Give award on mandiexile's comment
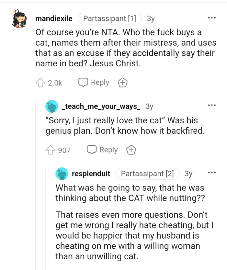Screen dimensions: 227x270 click(123, 83)
